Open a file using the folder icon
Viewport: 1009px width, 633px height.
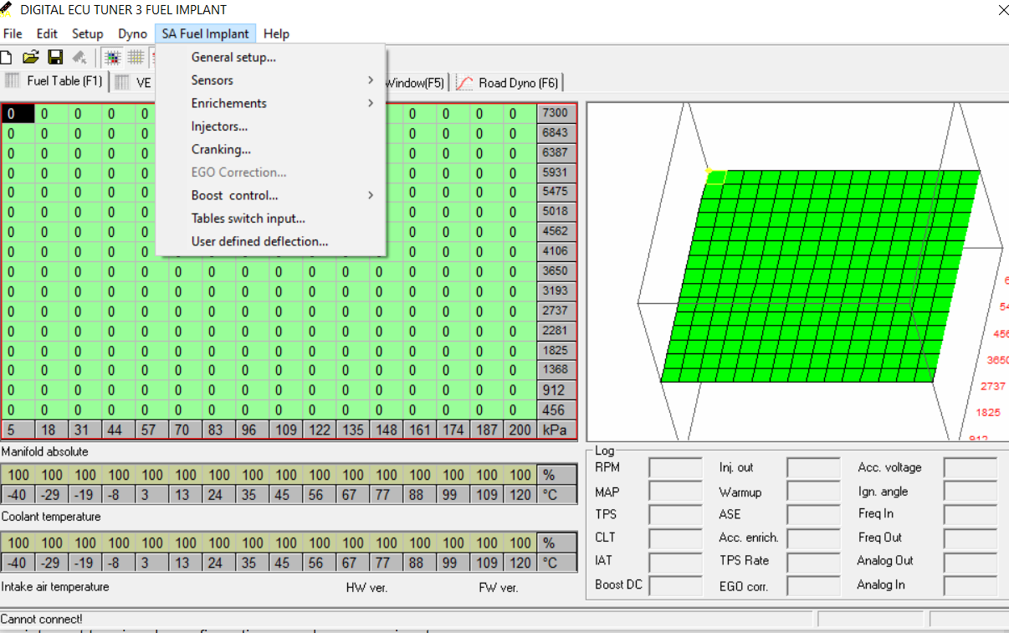pos(31,58)
